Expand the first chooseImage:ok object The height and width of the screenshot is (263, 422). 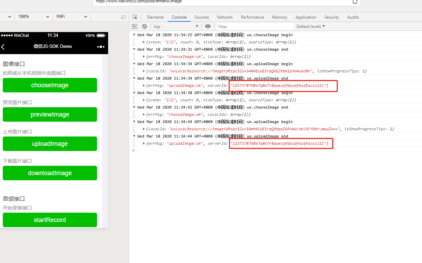pos(144,57)
